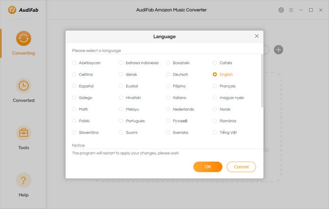Select Čeština radio button
The height and width of the screenshot is (209, 329).
(x=74, y=74)
